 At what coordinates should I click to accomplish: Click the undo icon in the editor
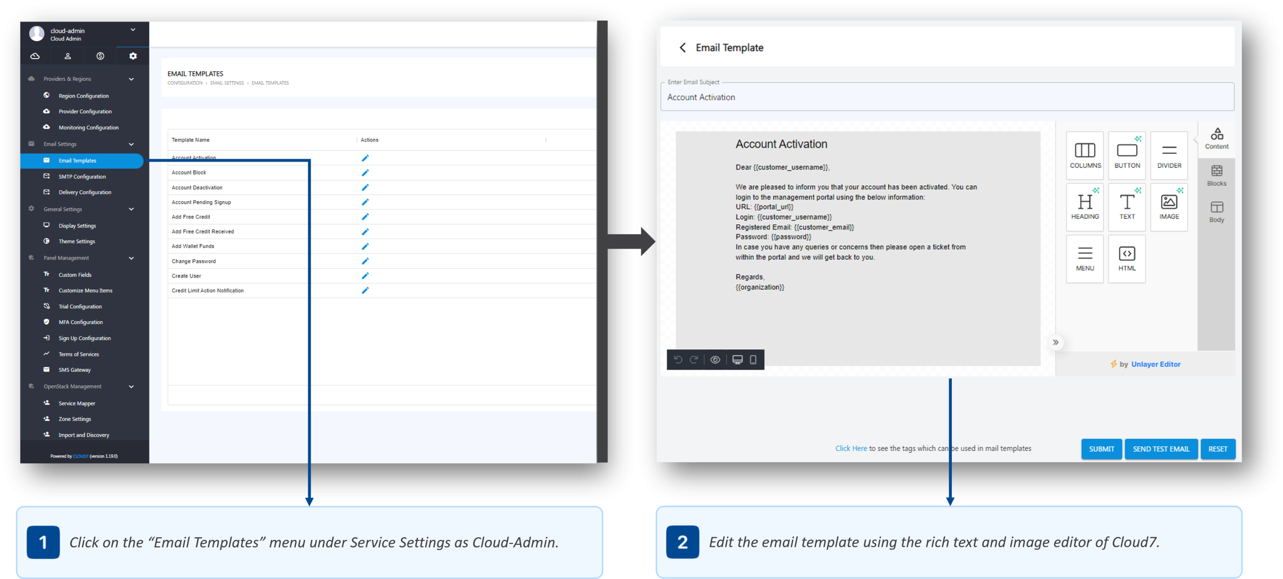point(678,359)
